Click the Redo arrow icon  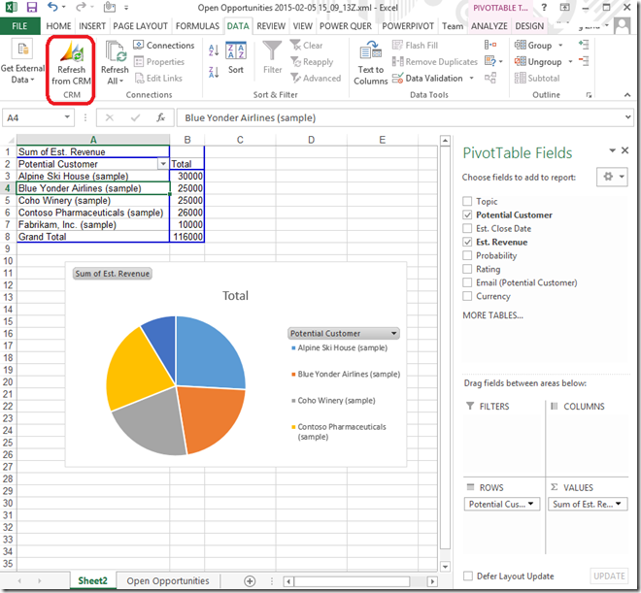pos(82,7)
